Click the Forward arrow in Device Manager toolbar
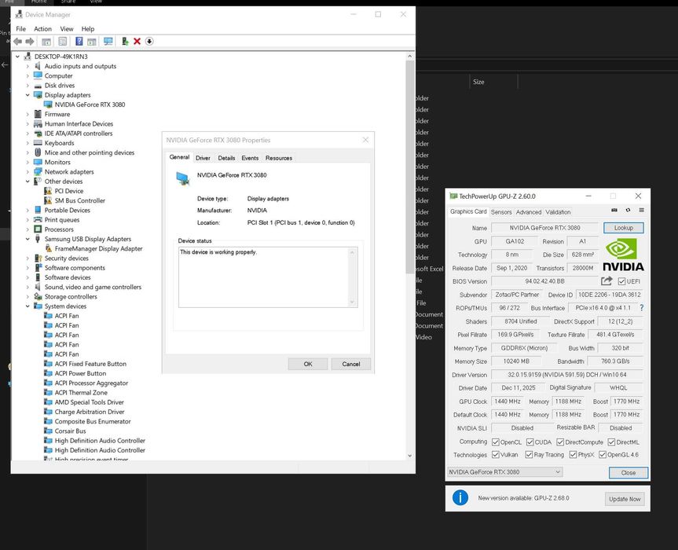678x550 pixels. click(x=30, y=42)
